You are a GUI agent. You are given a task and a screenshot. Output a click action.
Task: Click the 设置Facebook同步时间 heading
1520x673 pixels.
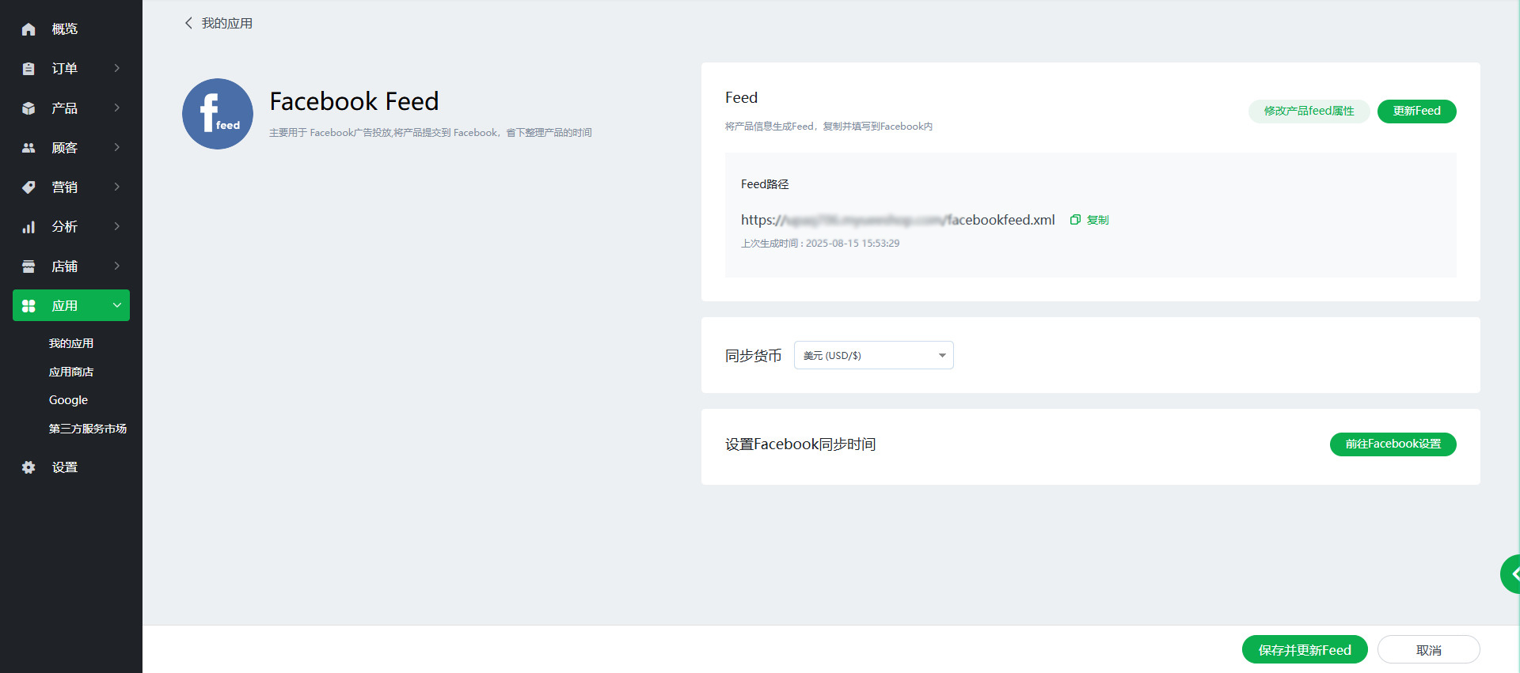(800, 444)
